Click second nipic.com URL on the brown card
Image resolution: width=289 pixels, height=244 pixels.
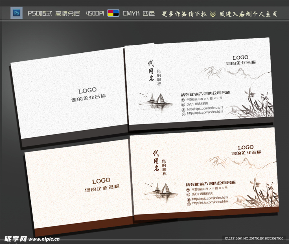click(210, 202)
